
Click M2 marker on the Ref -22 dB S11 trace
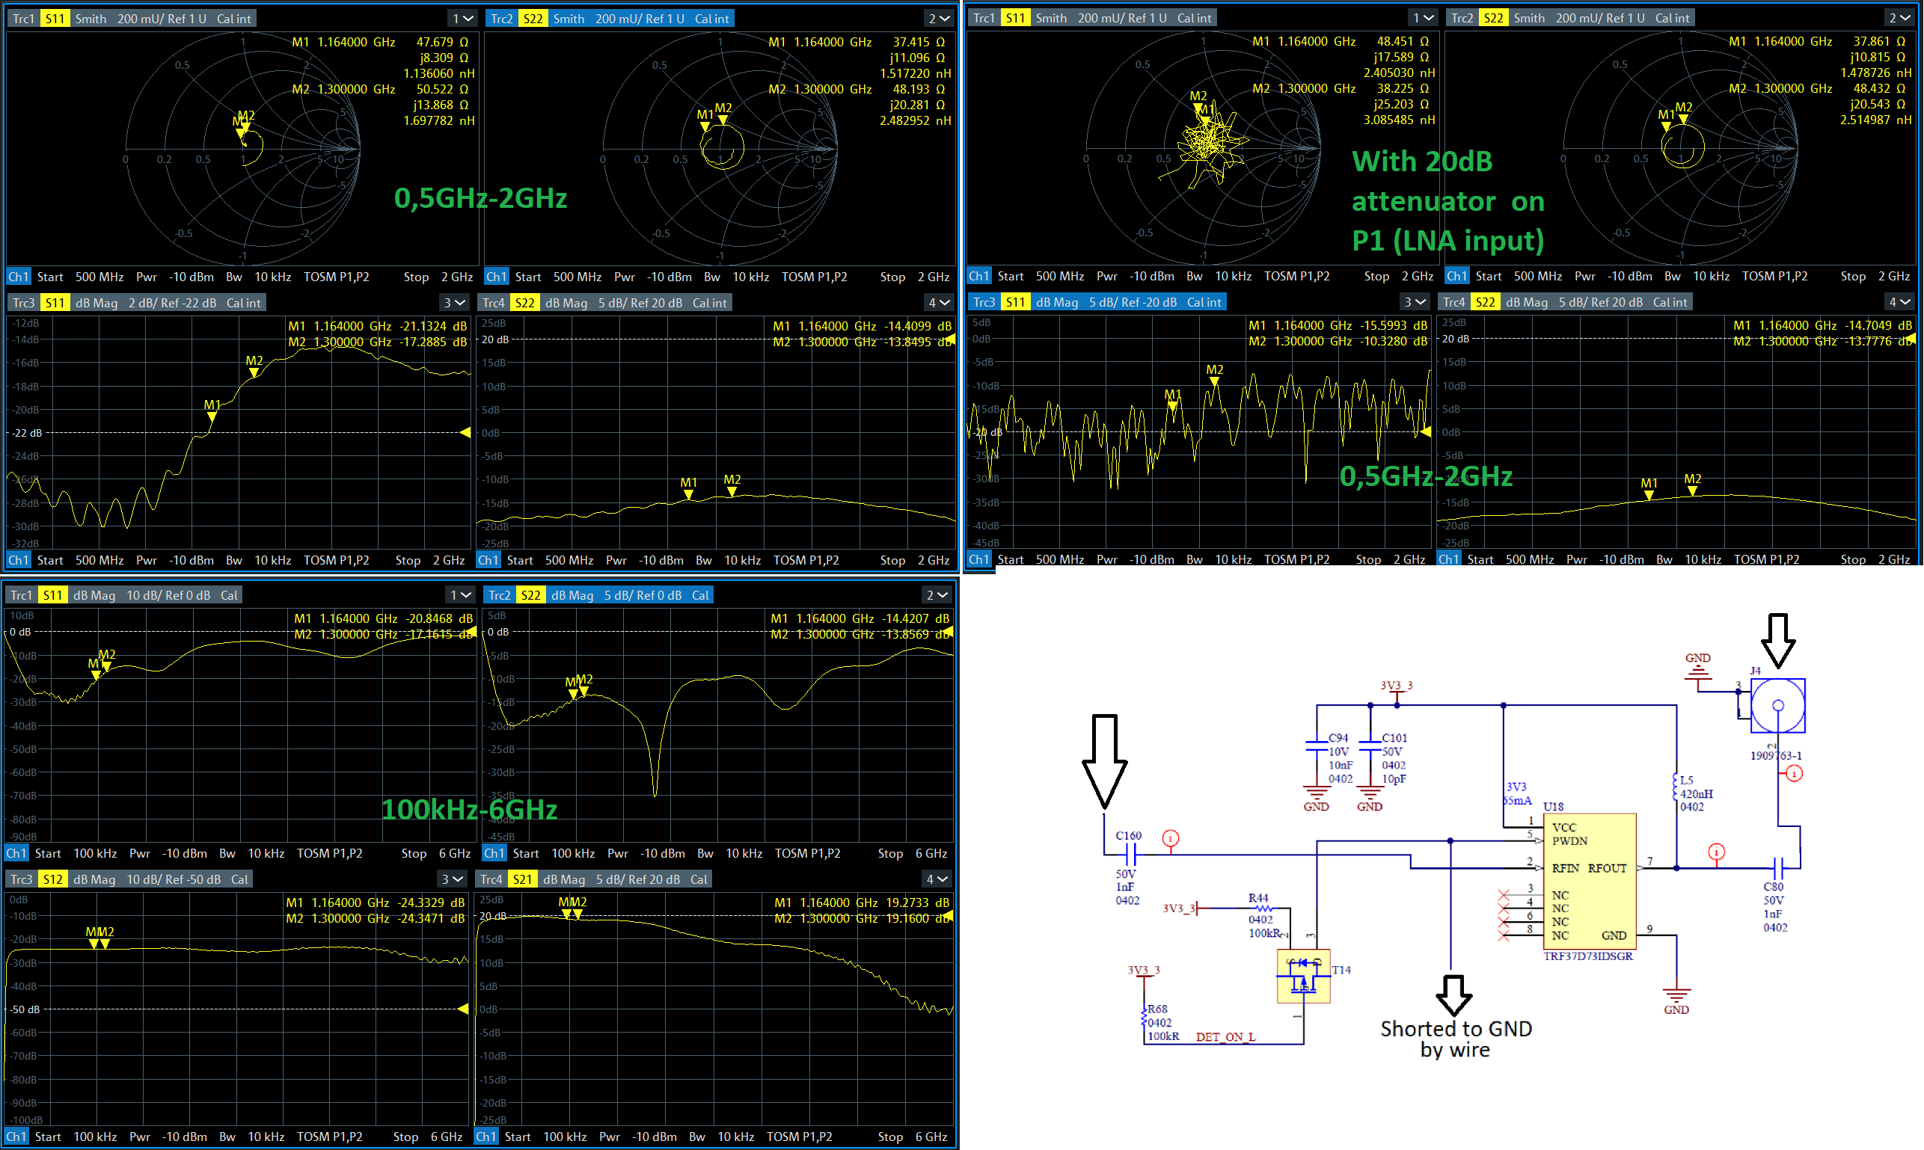(254, 373)
